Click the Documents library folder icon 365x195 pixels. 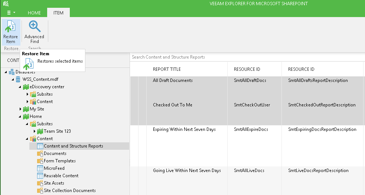click(x=40, y=153)
